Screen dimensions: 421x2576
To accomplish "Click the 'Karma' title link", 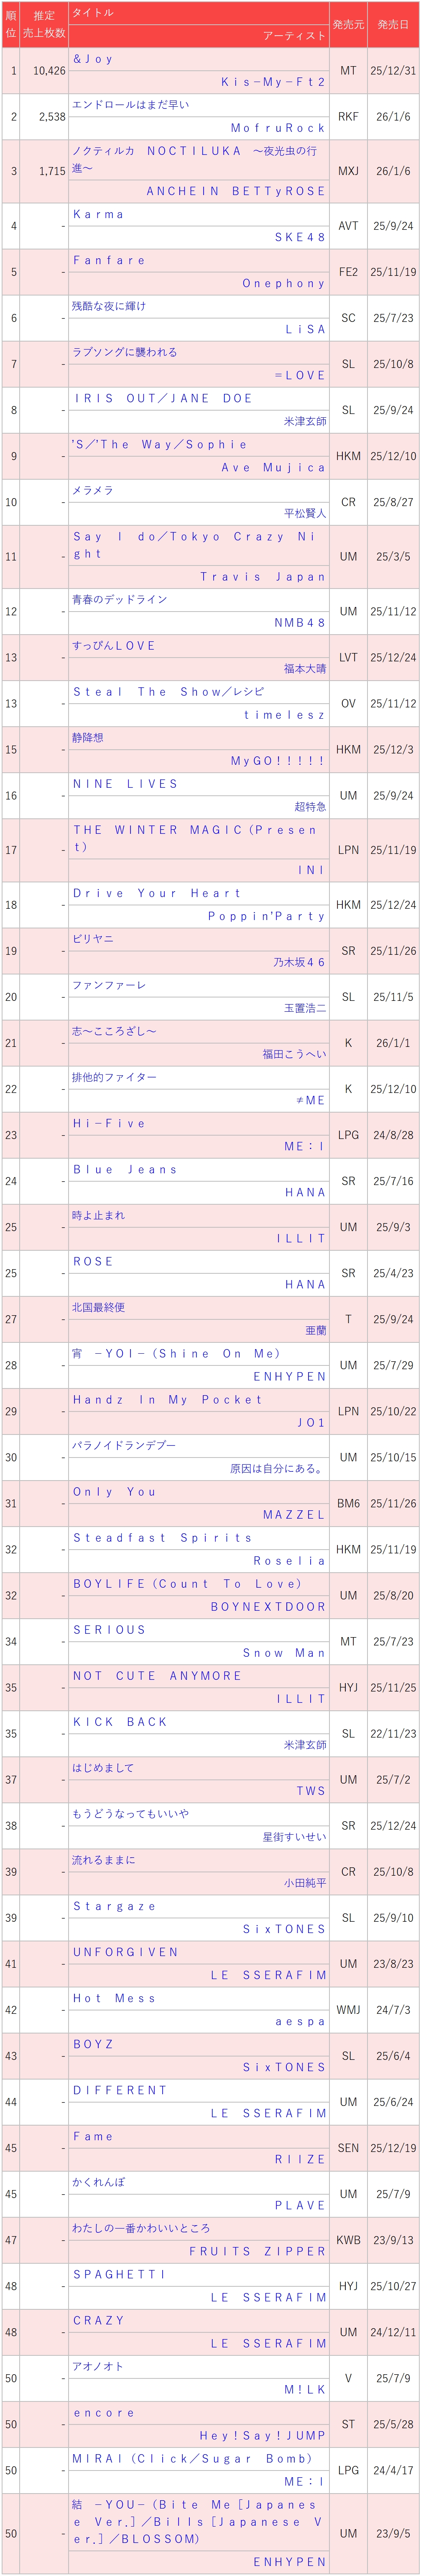I will 98,214.
